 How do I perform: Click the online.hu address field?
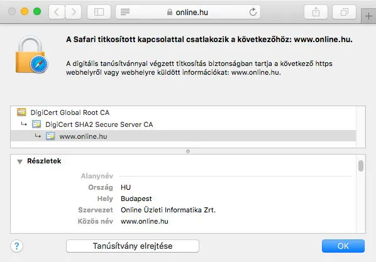tap(188, 12)
